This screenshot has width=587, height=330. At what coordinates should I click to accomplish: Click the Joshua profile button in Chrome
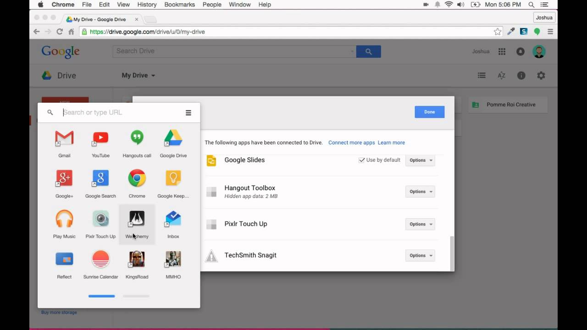544,17
